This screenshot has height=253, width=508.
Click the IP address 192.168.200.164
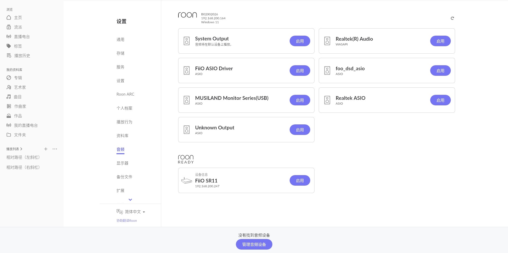(x=213, y=18)
